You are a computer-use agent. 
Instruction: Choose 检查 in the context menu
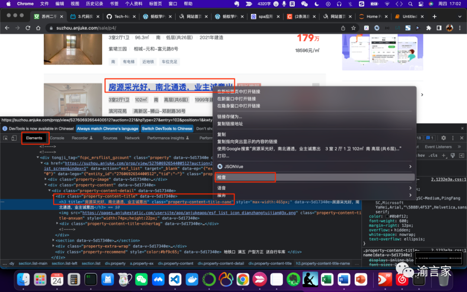click(314, 177)
